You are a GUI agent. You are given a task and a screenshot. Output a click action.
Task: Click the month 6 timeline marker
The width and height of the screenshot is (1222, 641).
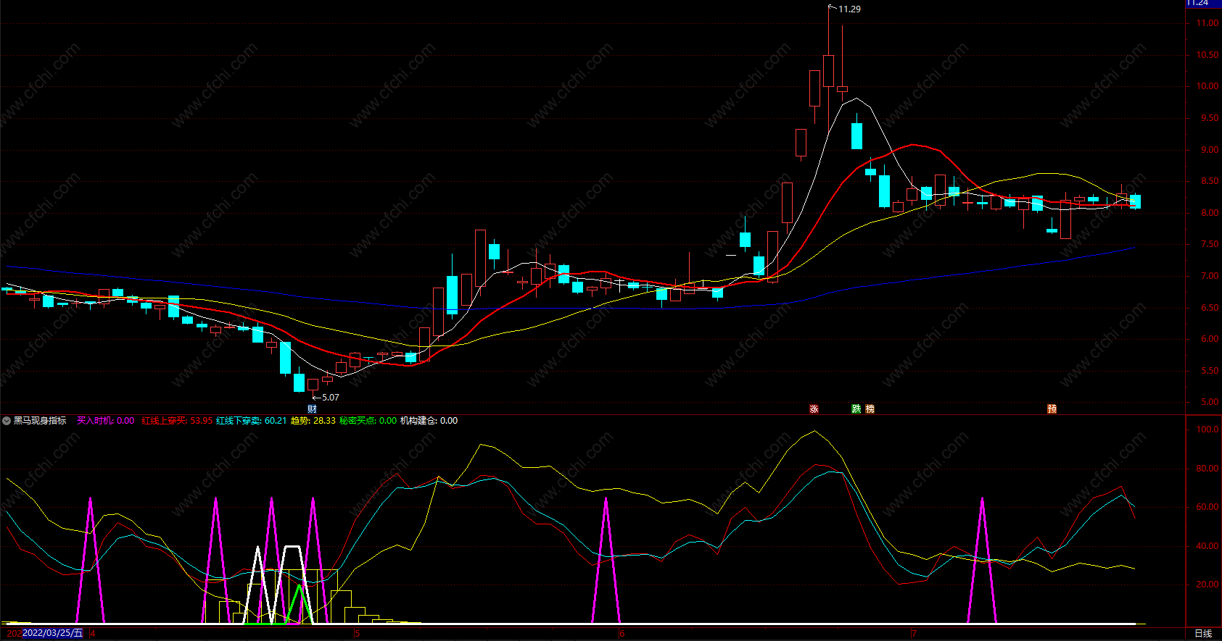coord(622,634)
